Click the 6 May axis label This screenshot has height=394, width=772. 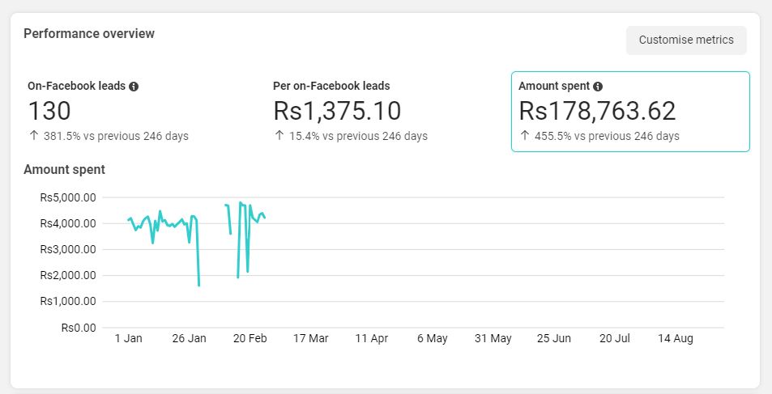433,338
